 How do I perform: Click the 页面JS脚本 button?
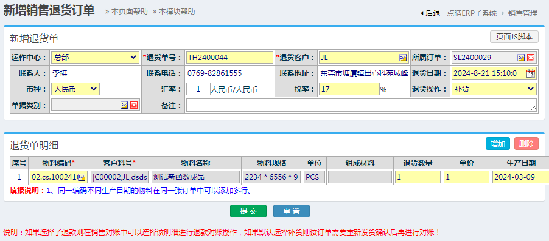tap(514, 36)
